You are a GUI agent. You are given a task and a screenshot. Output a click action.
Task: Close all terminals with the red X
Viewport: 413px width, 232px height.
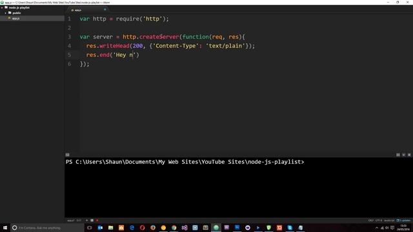[x=97, y=220]
